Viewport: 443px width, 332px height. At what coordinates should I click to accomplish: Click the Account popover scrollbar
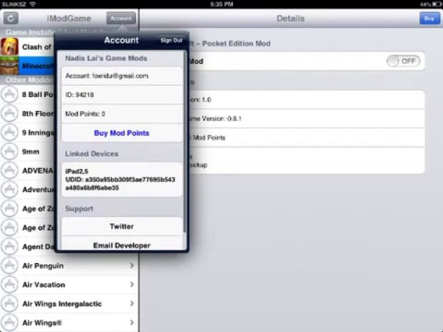[x=185, y=141]
